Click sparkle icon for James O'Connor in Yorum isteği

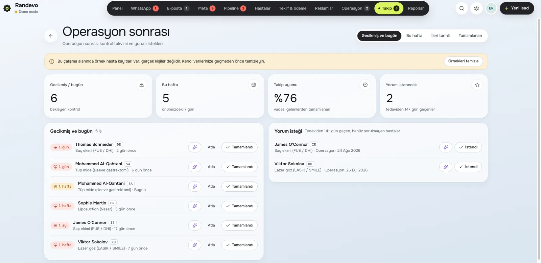tap(446, 147)
